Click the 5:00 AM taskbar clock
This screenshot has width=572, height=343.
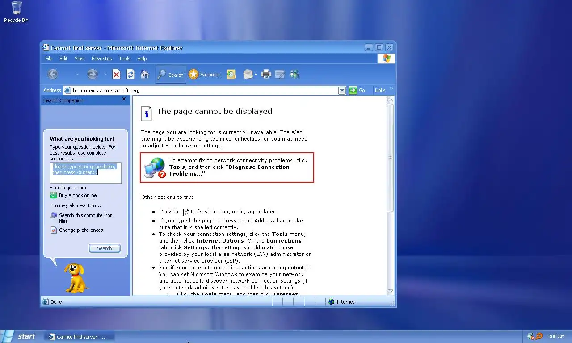[x=555, y=336]
